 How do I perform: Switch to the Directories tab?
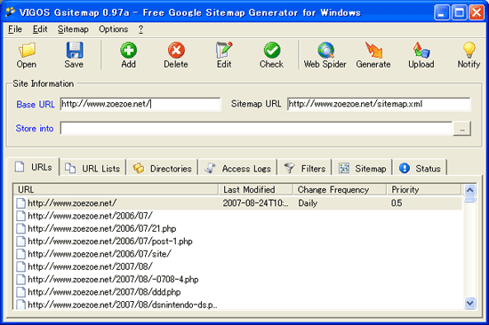(x=162, y=169)
